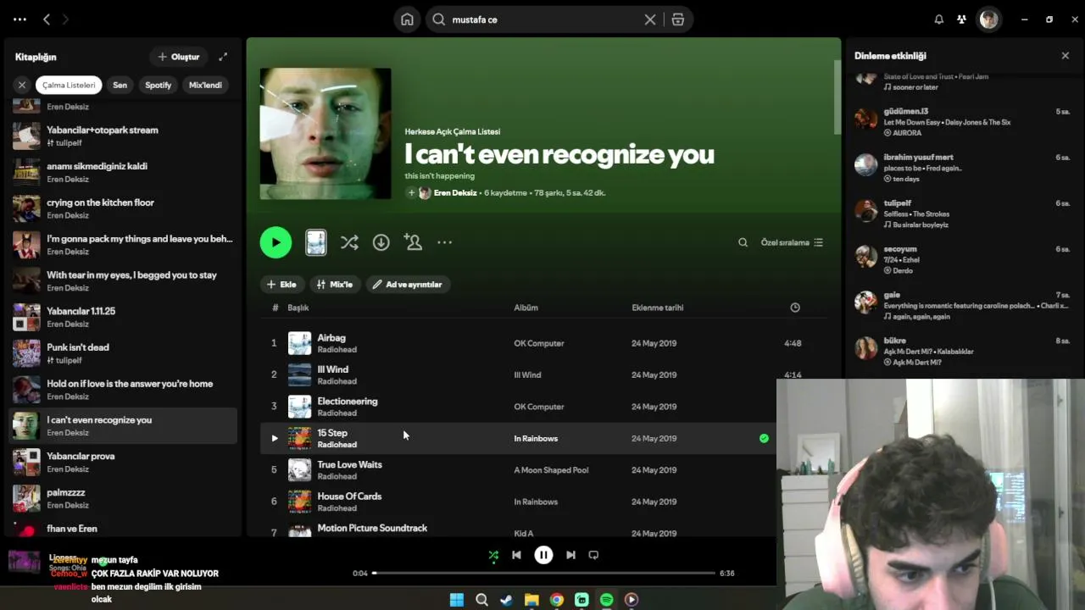This screenshot has width=1085, height=610.
Task: Click the plus icon beside Eren Deksiz
Action: pyautogui.click(x=411, y=193)
